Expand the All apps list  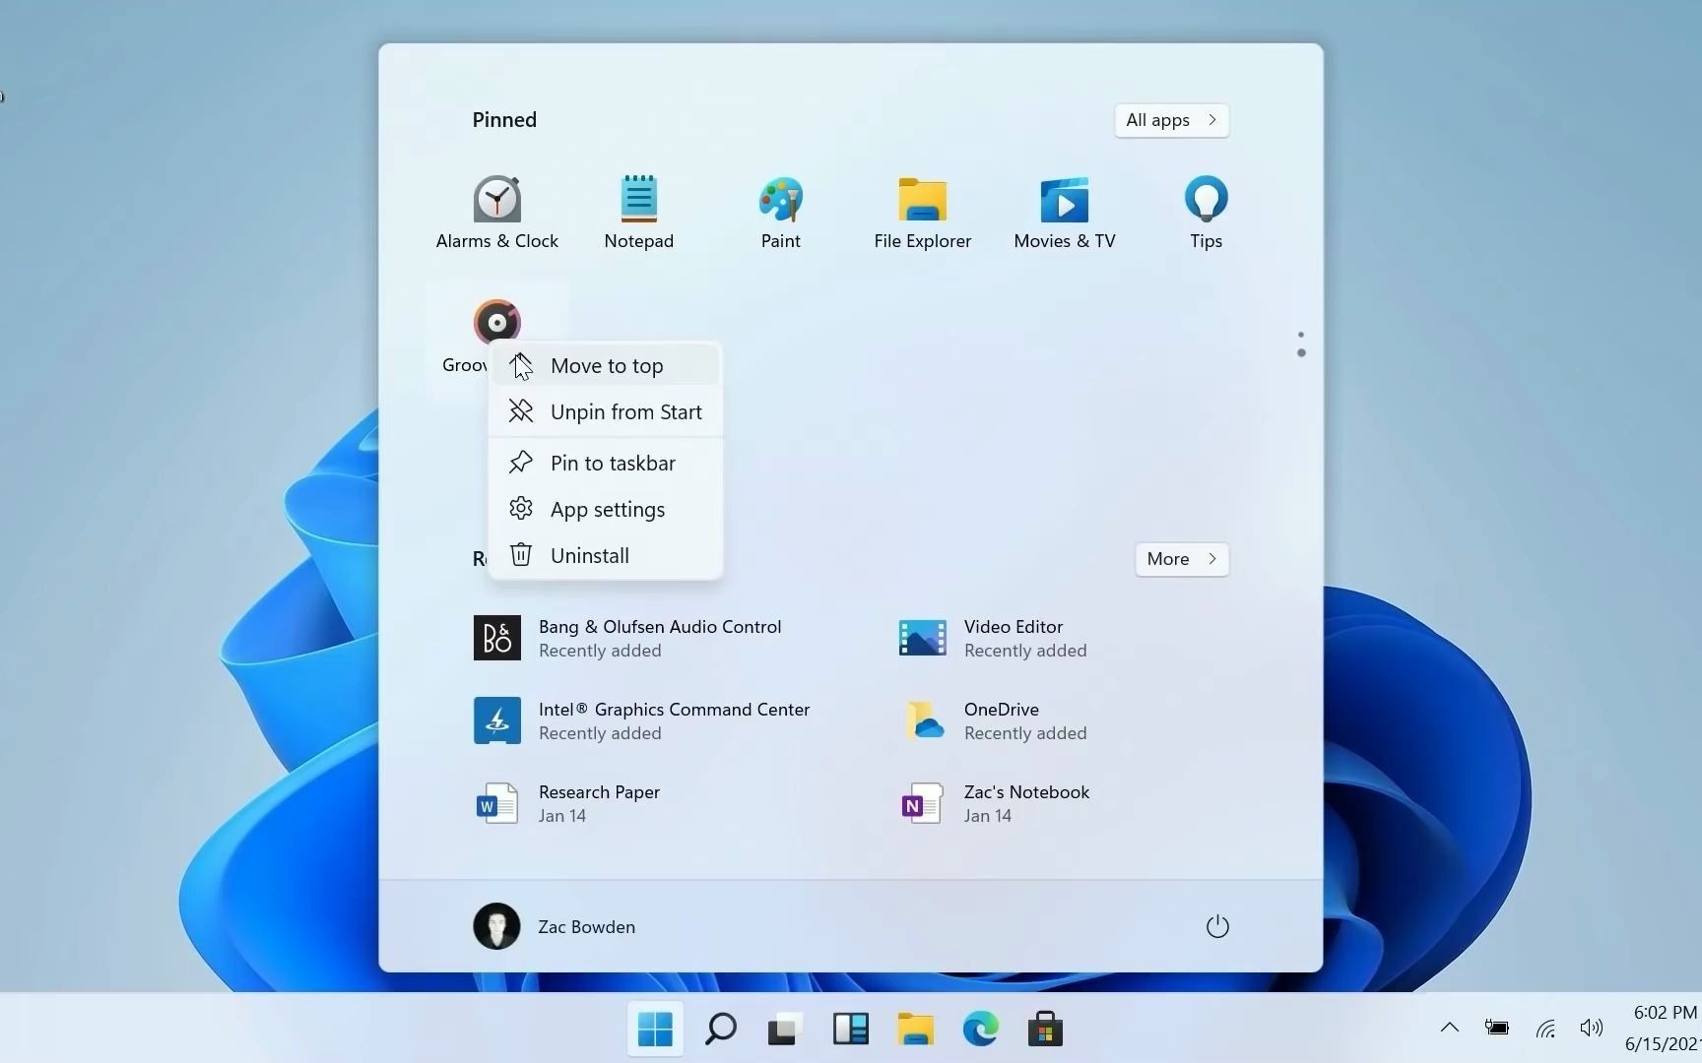tap(1171, 120)
